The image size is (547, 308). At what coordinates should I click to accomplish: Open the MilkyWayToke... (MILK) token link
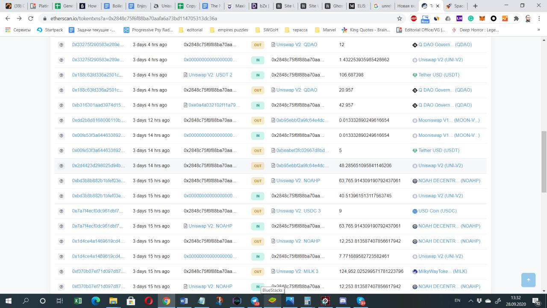pos(443,271)
